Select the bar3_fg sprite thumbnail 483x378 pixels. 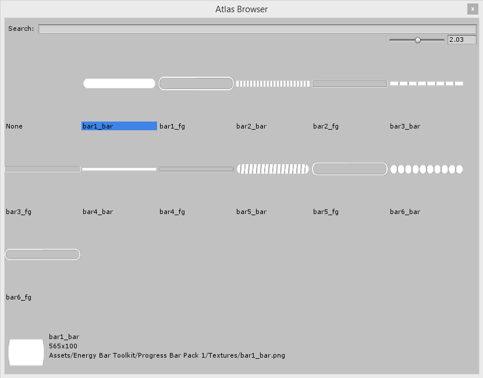(x=42, y=169)
